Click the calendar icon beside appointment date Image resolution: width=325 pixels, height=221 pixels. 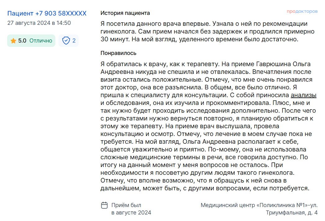(105, 205)
